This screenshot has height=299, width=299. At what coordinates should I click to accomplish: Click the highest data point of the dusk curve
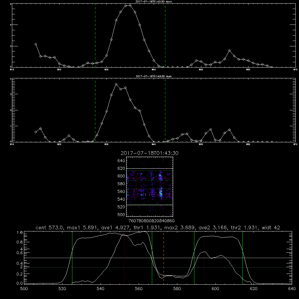116,84
